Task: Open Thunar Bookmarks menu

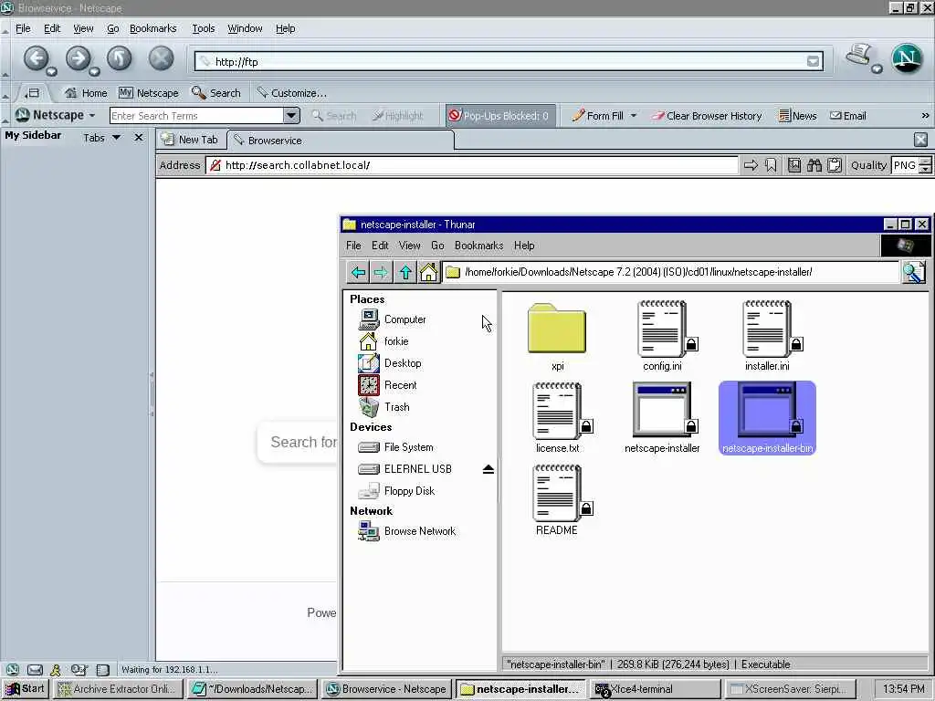Action: [478, 246]
